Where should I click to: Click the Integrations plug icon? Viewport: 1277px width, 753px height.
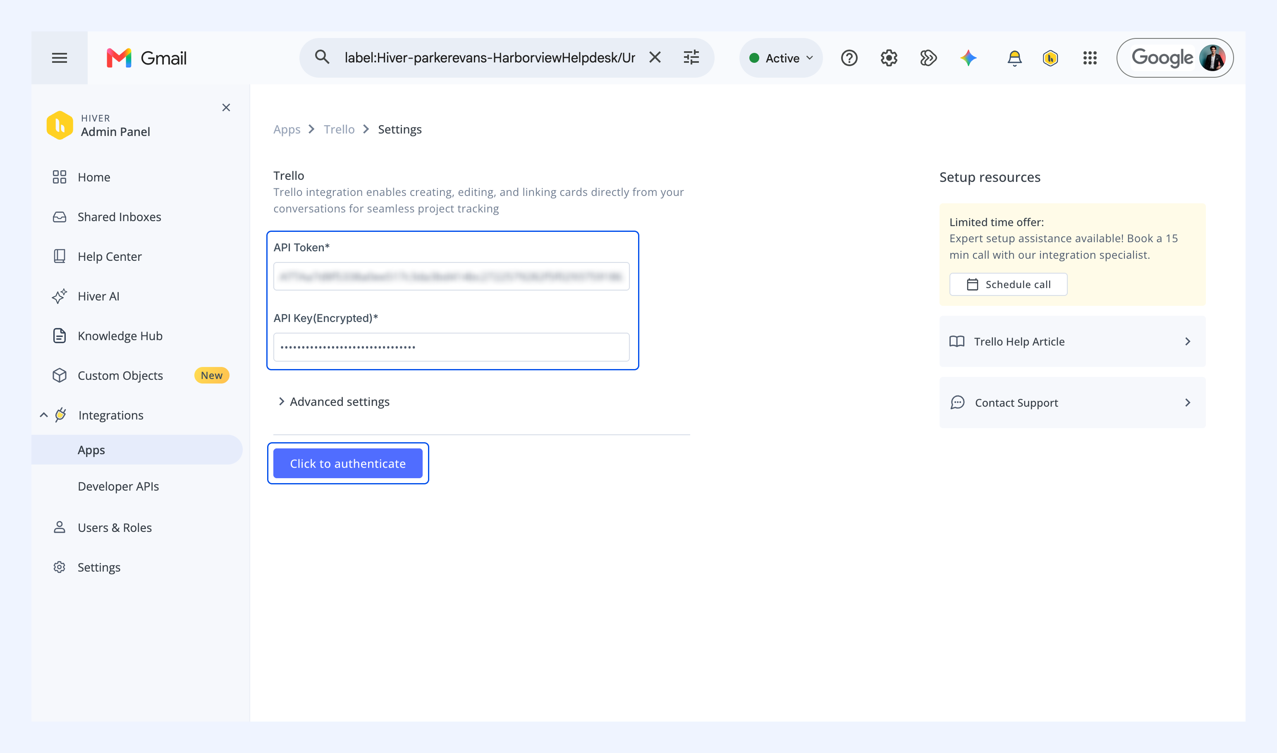[x=60, y=415]
